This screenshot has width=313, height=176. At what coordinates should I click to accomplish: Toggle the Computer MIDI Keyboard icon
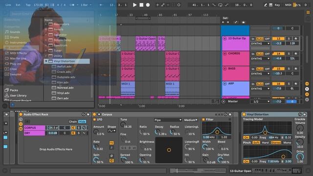(x=270, y=5)
